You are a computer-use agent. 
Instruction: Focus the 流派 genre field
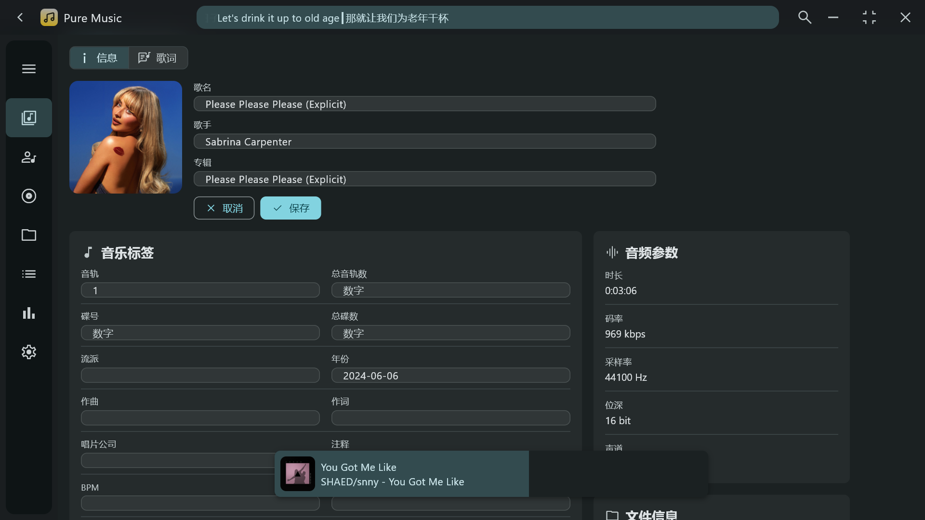200,376
